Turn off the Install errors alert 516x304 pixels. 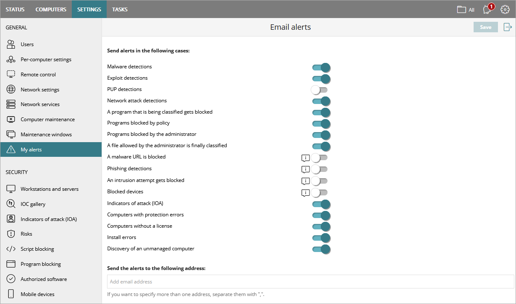tap(321, 238)
